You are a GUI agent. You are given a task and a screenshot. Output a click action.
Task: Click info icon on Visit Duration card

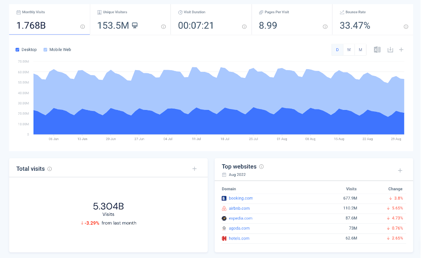pyautogui.click(x=244, y=26)
